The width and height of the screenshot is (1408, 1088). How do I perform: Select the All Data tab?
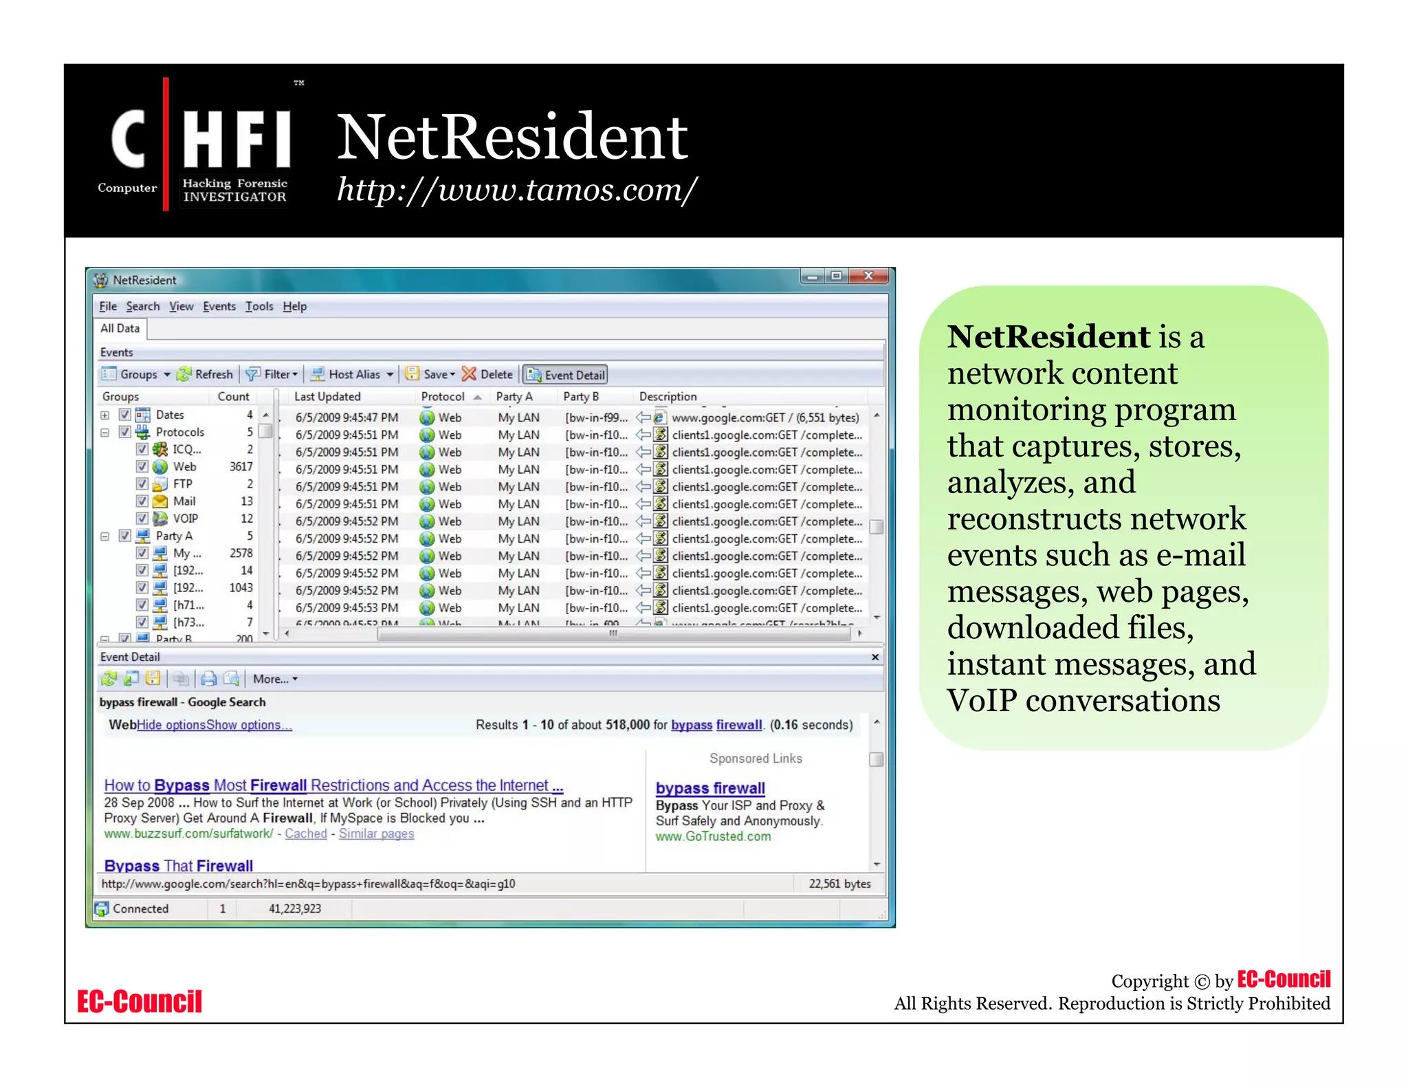(120, 329)
